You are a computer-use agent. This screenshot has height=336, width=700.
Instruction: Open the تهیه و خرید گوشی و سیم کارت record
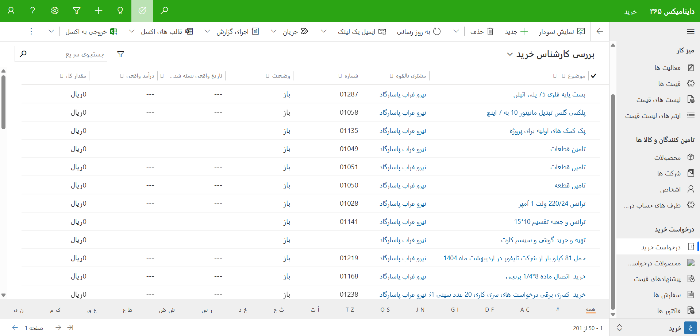click(x=543, y=240)
